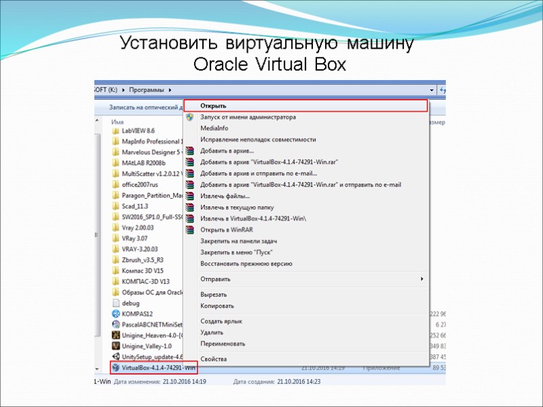Select 'Запуск от имени администратора'
The image size is (543, 407).
coord(248,117)
